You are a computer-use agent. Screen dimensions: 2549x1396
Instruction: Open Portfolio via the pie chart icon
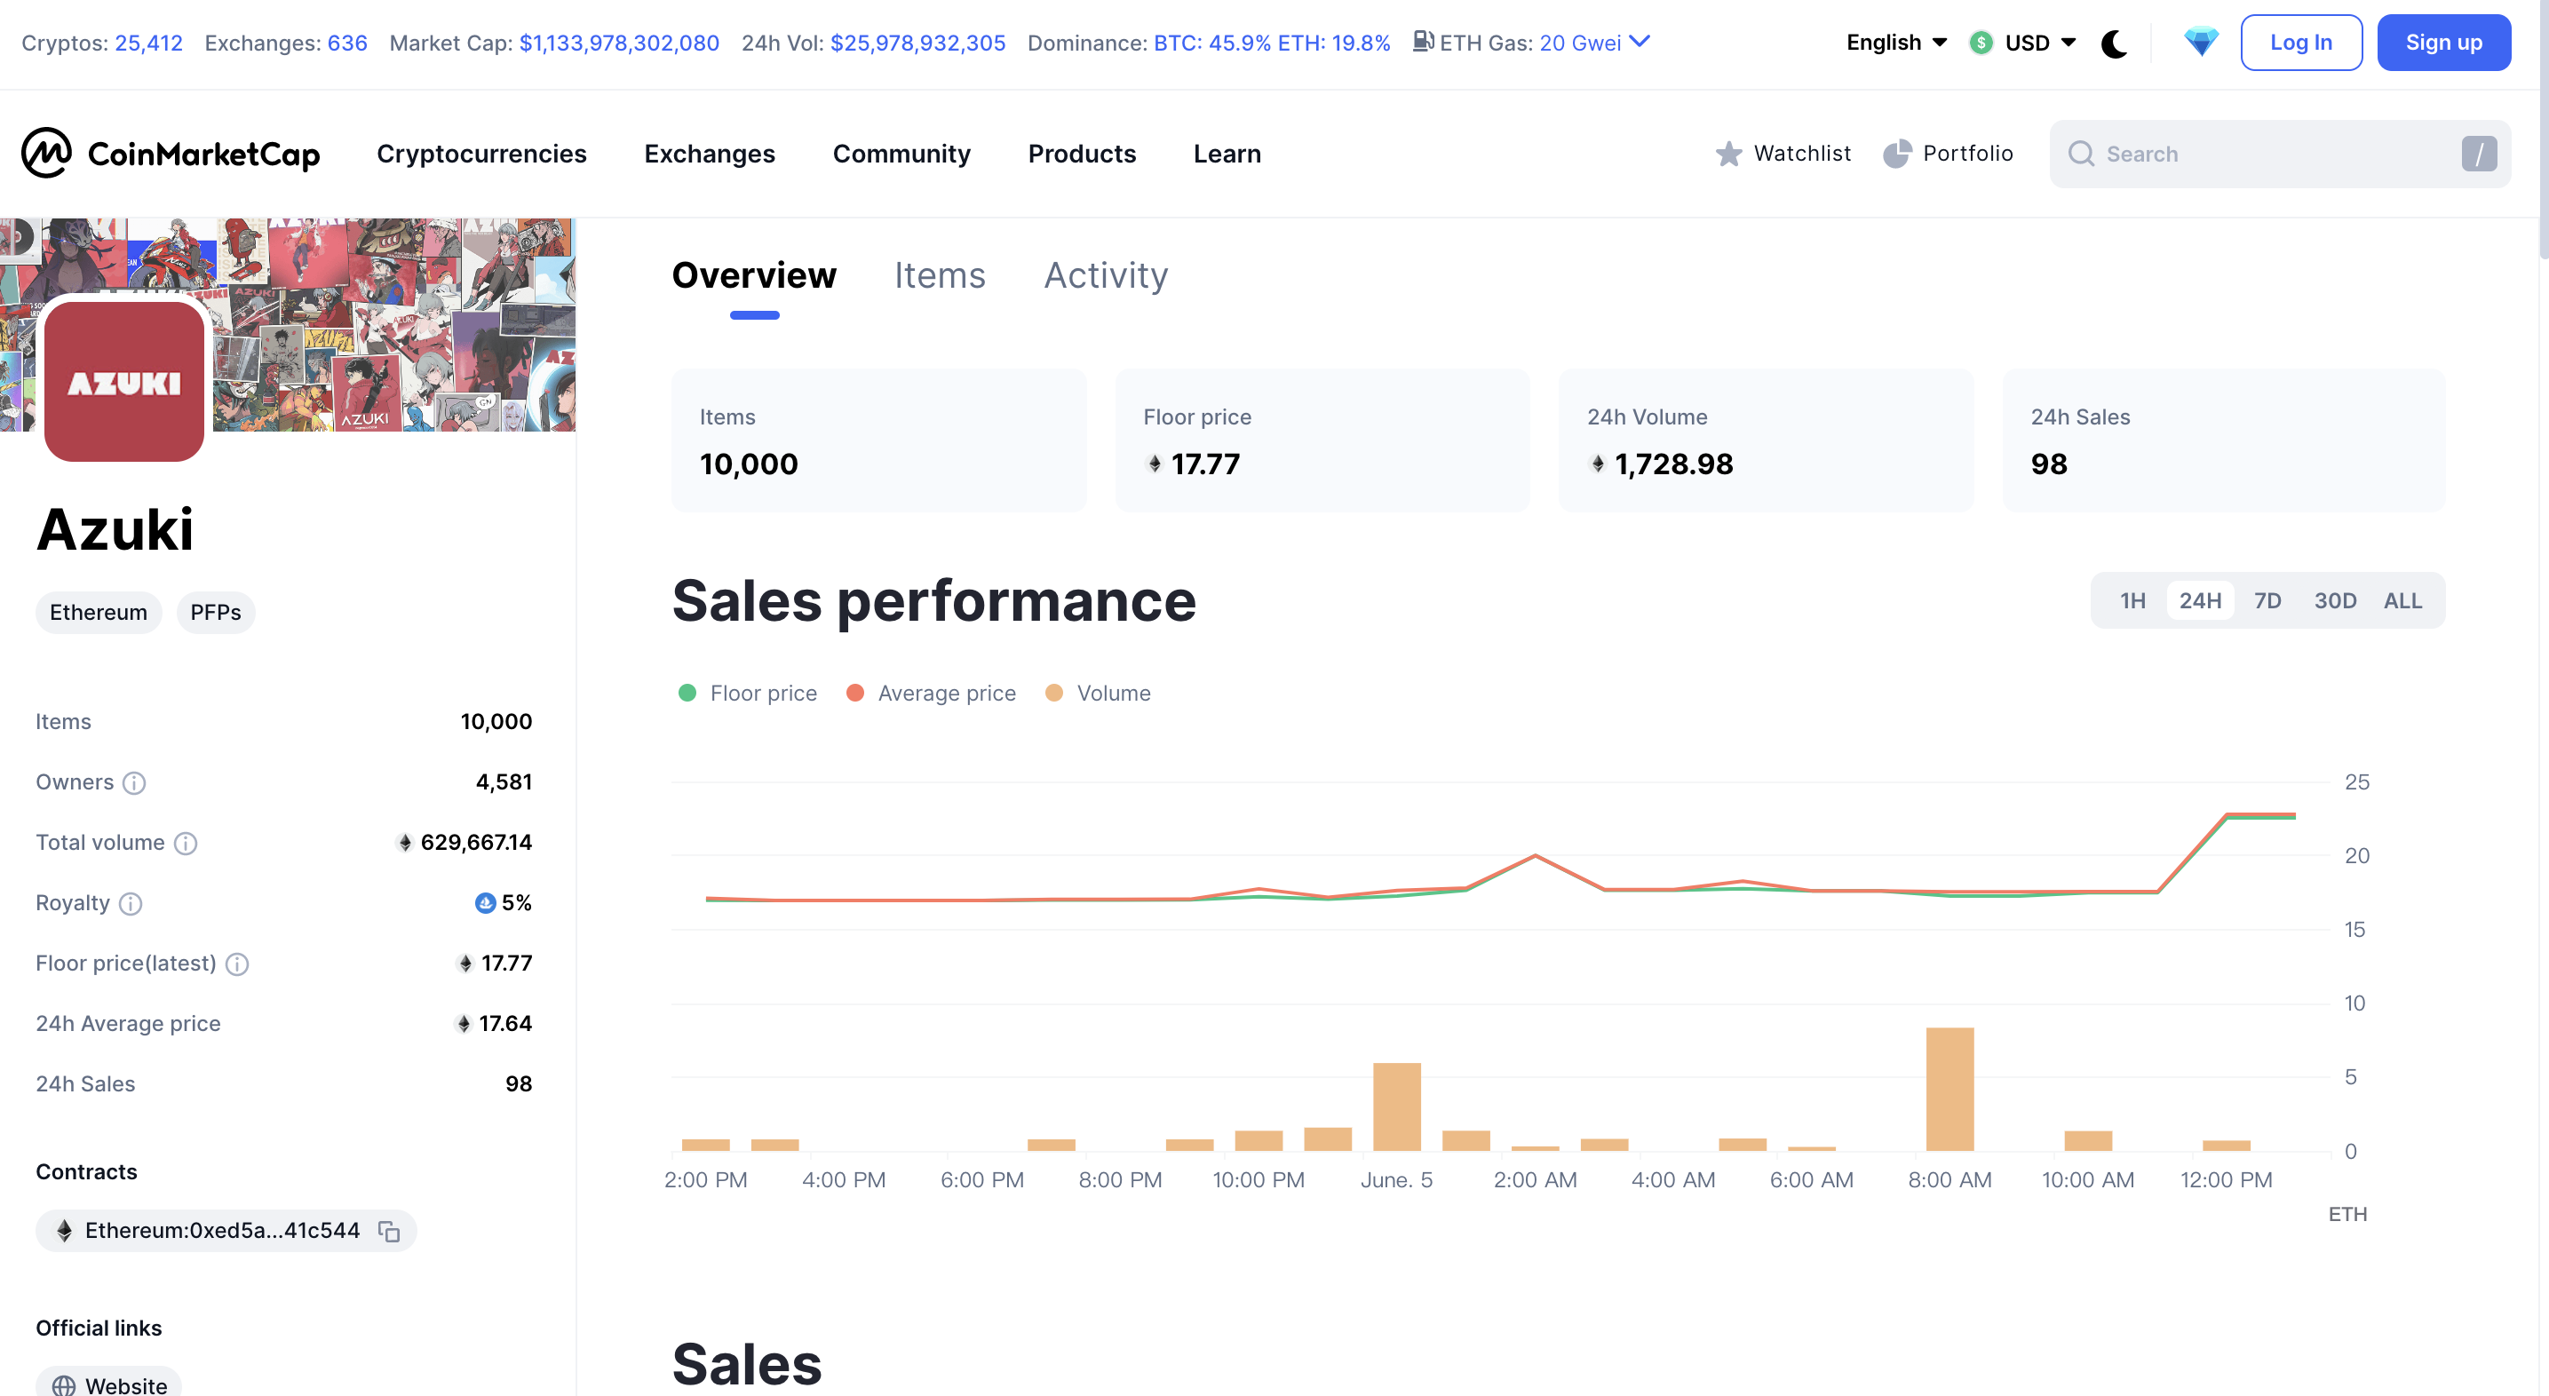coord(1896,154)
